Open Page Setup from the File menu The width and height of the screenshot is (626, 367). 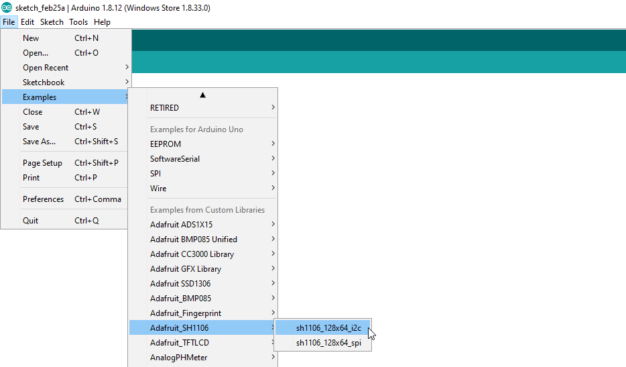click(x=65, y=163)
